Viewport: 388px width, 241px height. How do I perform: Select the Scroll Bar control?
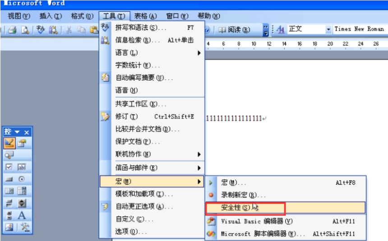point(9,215)
